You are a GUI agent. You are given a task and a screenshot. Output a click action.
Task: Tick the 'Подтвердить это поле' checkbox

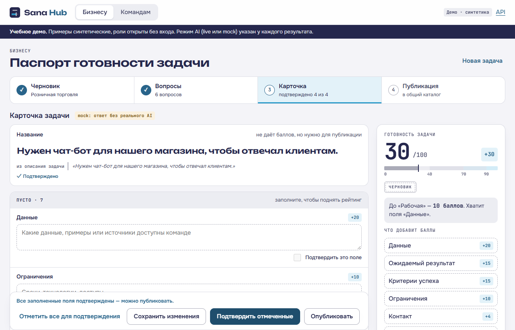click(297, 258)
